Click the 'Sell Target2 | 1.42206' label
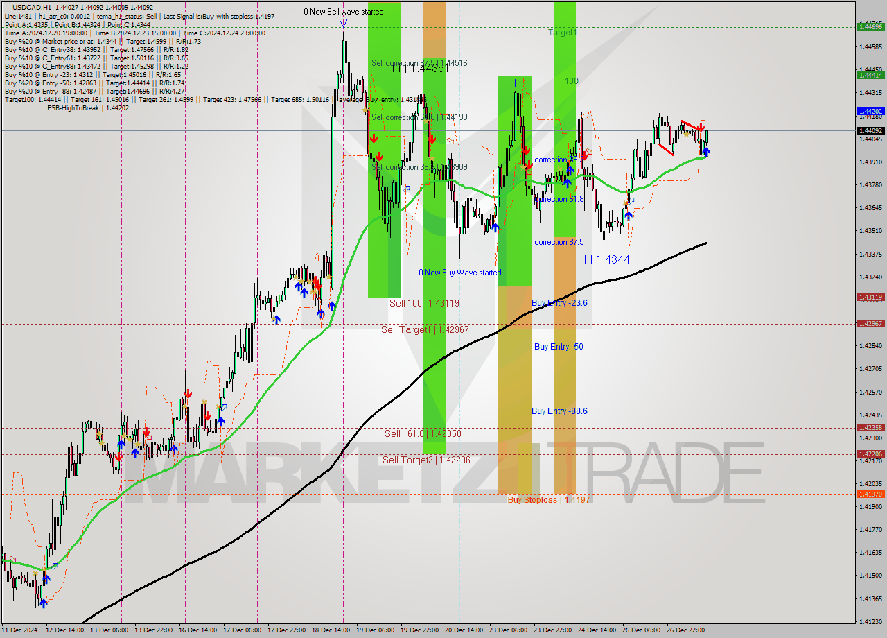 pyautogui.click(x=426, y=460)
